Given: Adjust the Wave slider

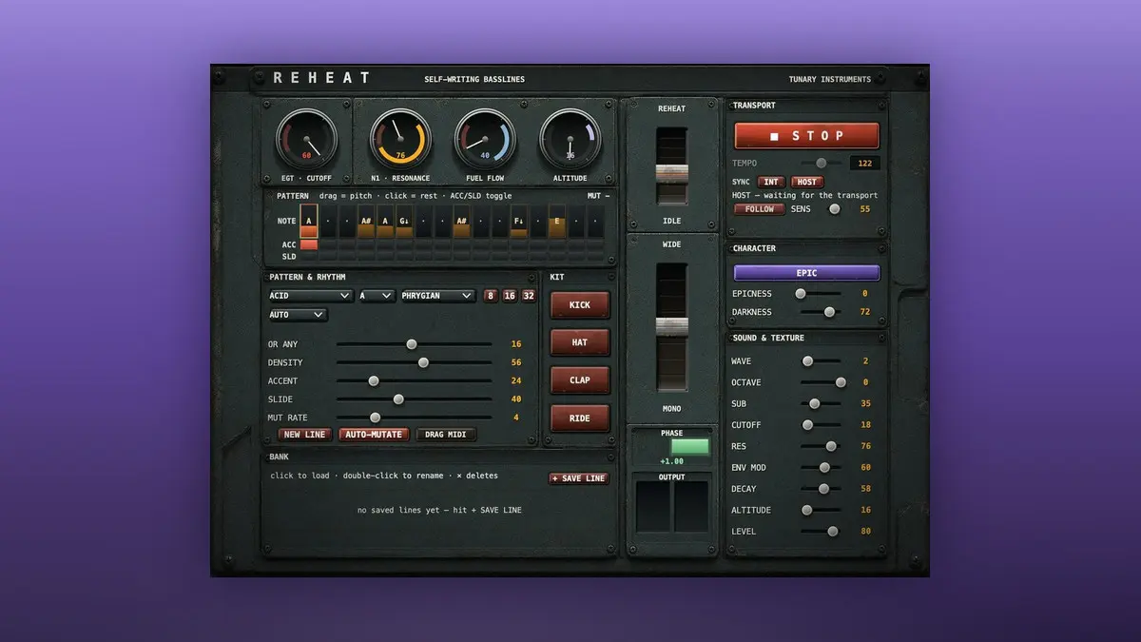Looking at the screenshot, I should pyautogui.click(x=822, y=361).
